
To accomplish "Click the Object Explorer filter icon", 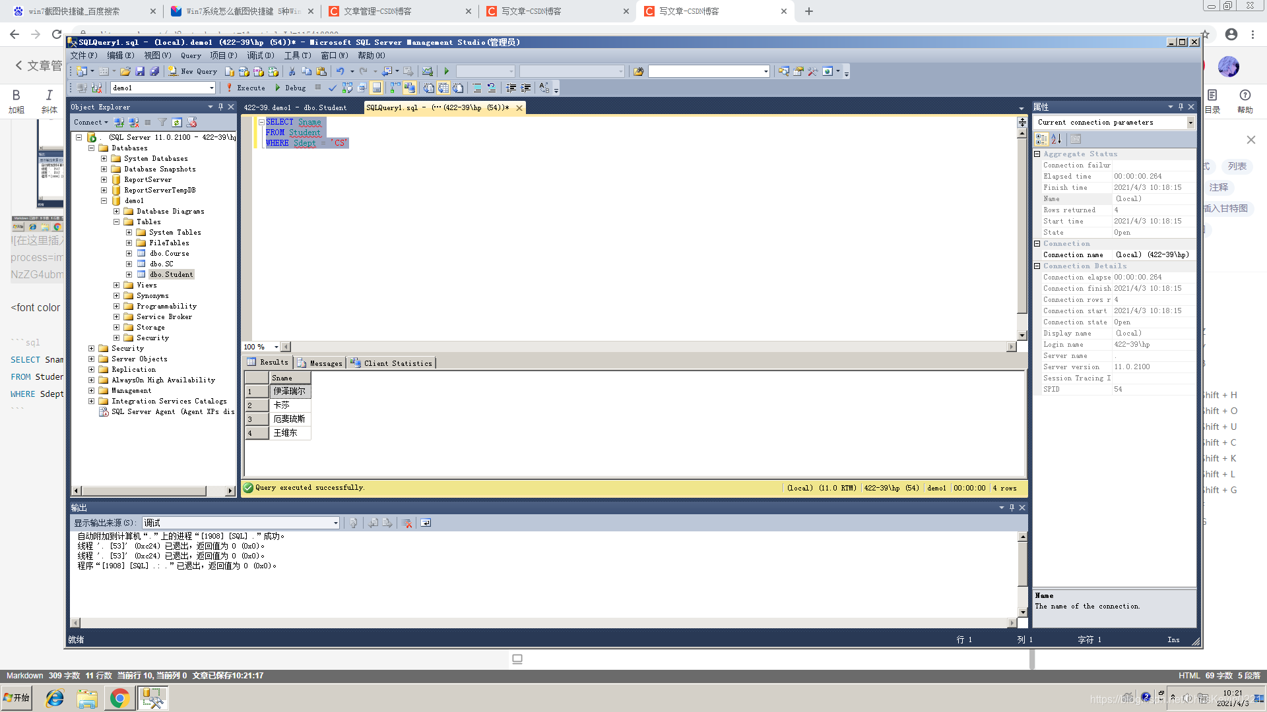I will coord(162,123).
